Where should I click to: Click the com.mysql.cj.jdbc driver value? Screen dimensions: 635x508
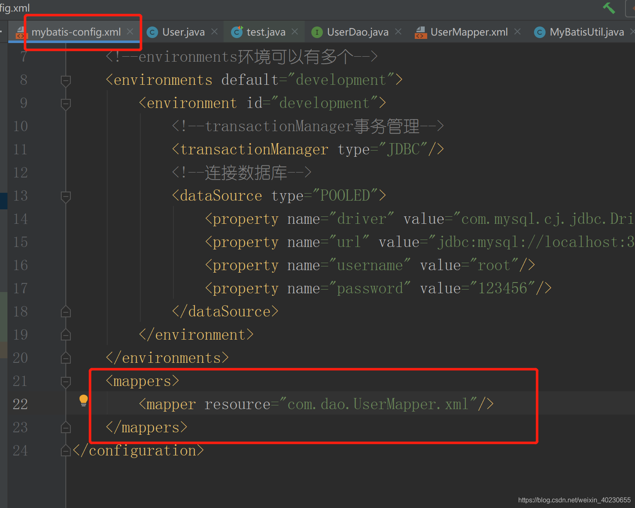pos(544,219)
